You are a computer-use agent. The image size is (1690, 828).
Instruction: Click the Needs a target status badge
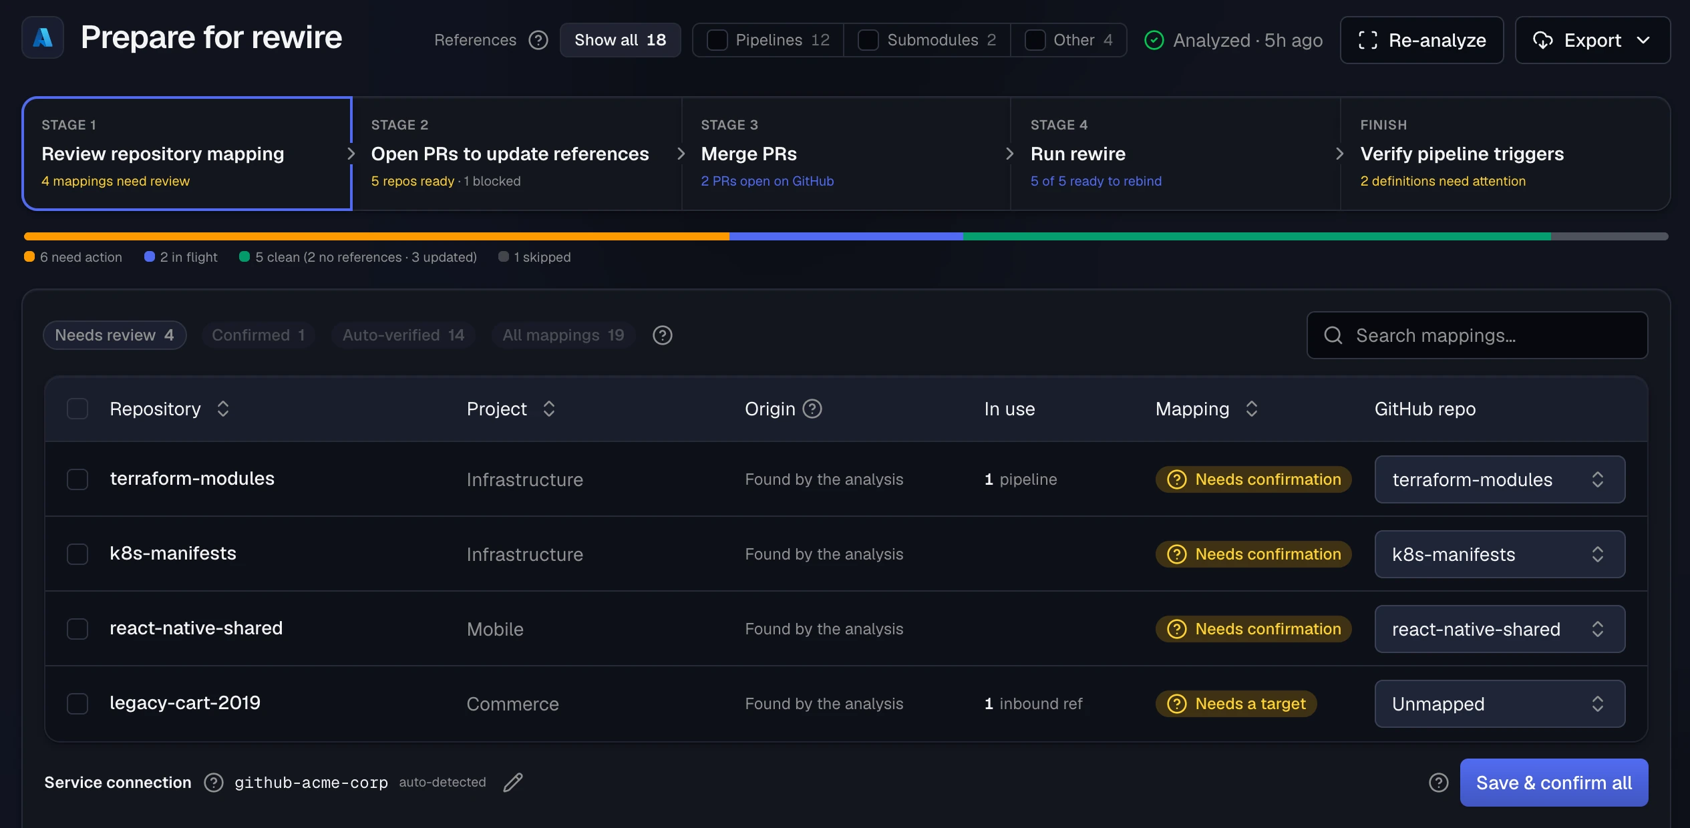click(x=1236, y=704)
